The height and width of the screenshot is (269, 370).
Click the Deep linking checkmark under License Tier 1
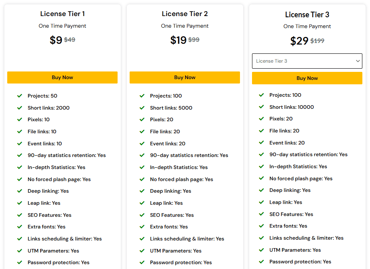[x=20, y=191]
